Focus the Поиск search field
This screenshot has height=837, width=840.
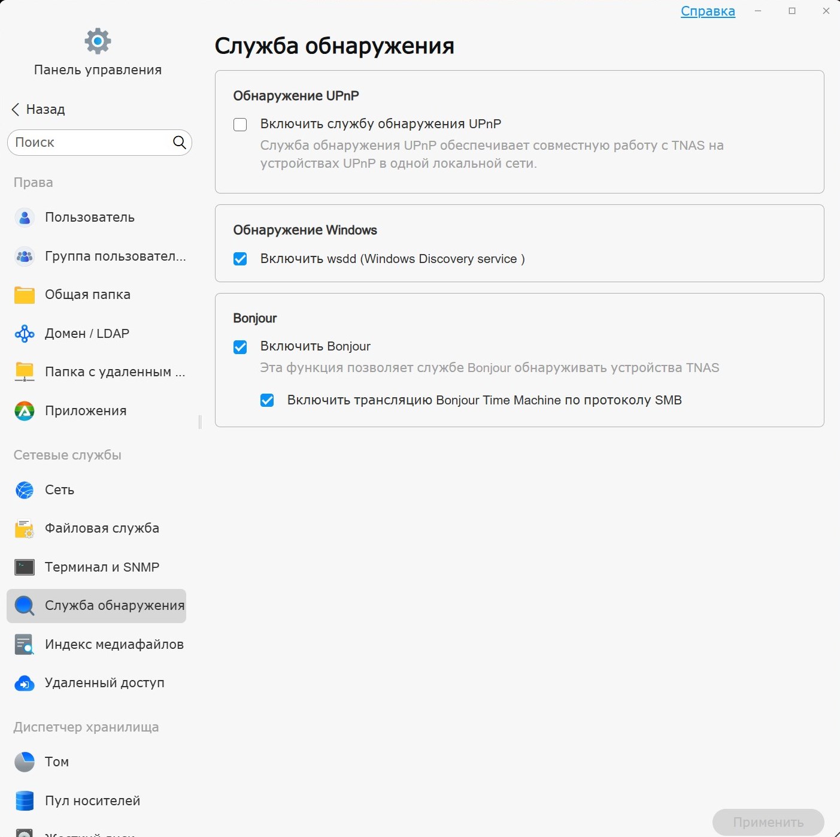[x=90, y=143]
